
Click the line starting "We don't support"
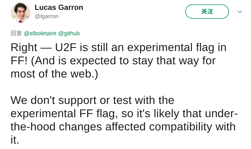(92, 100)
